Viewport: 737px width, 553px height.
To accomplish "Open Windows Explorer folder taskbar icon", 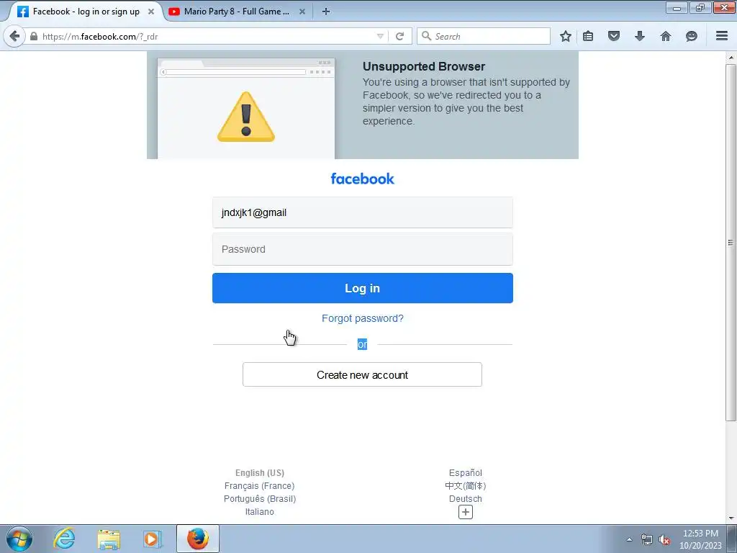I will coord(109,539).
